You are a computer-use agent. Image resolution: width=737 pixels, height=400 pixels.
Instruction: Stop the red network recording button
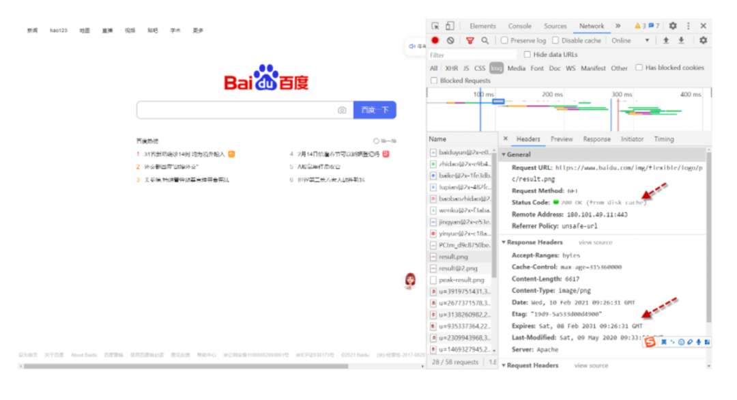click(435, 40)
